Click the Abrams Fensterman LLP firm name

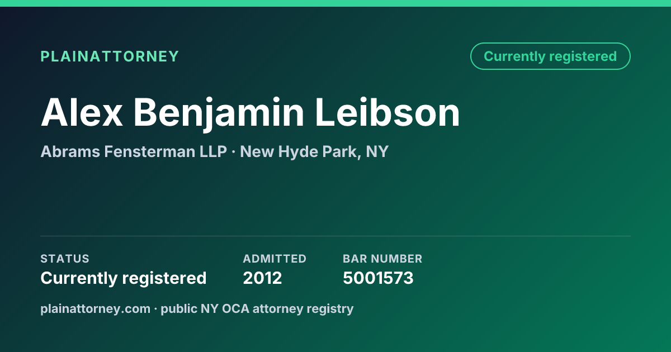134,151
